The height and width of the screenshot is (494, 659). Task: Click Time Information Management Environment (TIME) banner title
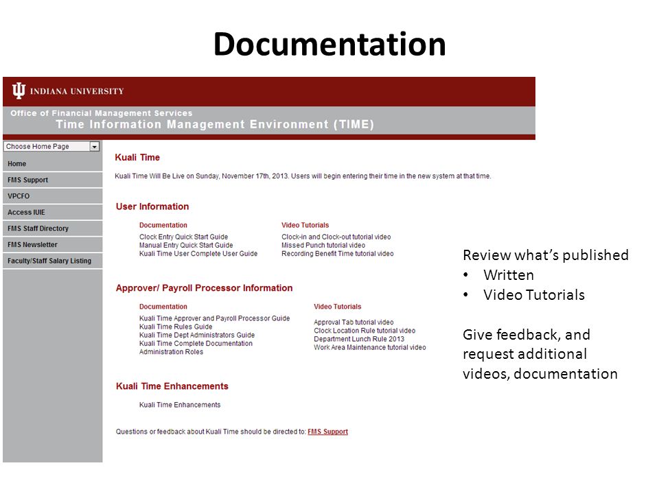click(x=215, y=124)
